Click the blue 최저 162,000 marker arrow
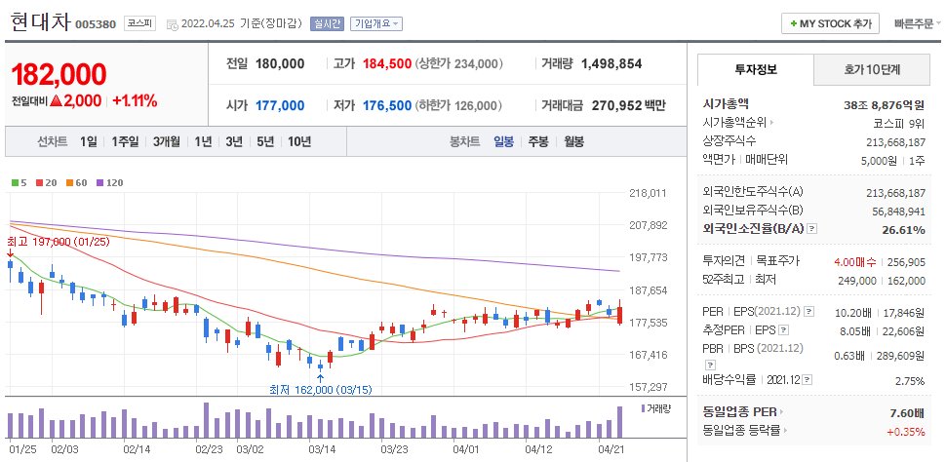This screenshot has height=462, width=946. [320, 377]
